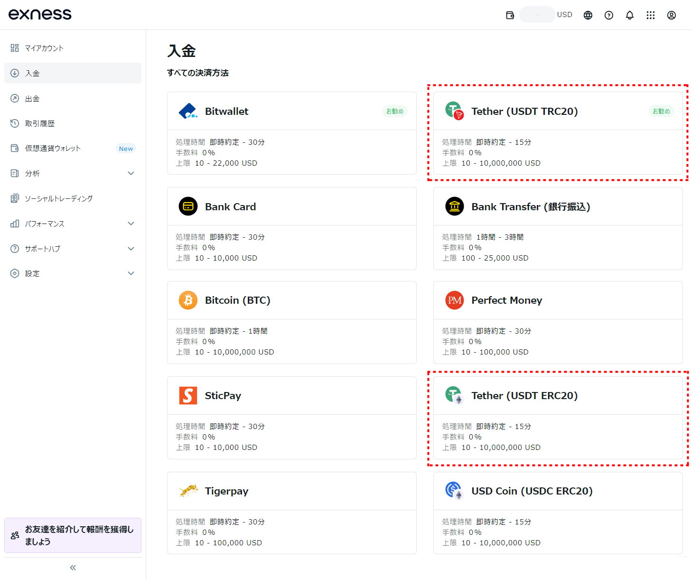This screenshot has width=691, height=579.
Task: Choose Bitwallet deposit method
Action: (292, 133)
